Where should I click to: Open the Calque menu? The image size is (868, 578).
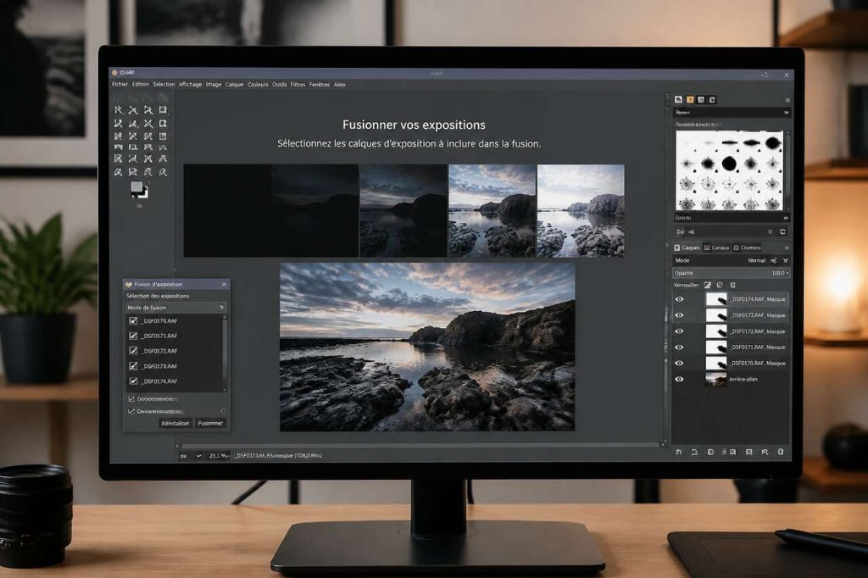(x=234, y=85)
